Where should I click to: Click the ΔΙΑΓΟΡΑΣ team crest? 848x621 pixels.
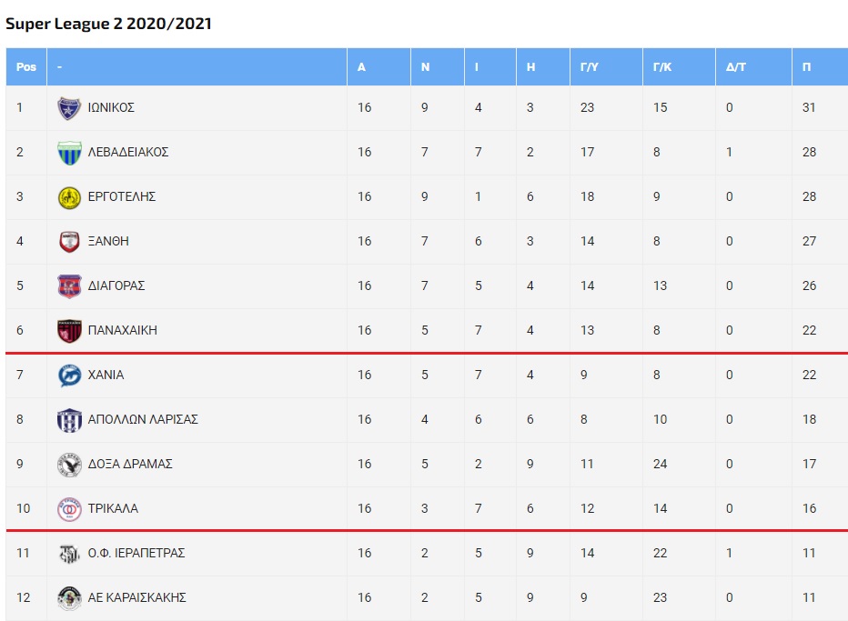tap(69, 286)
